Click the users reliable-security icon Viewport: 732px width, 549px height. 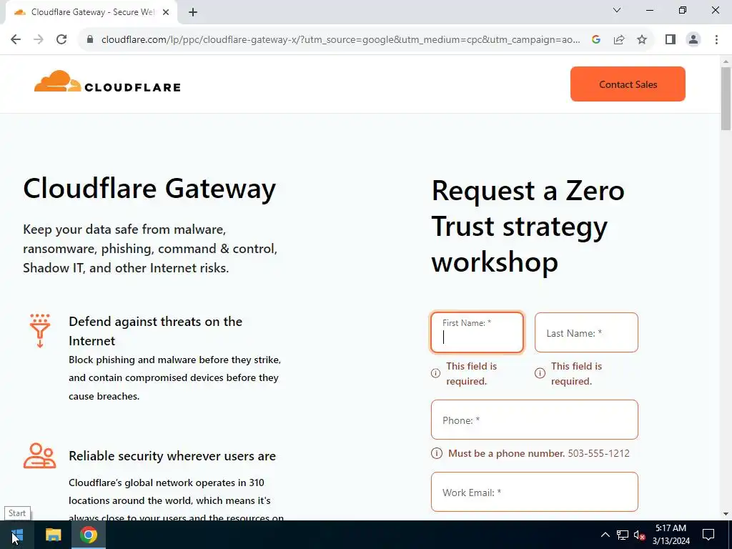pos(40,455)
